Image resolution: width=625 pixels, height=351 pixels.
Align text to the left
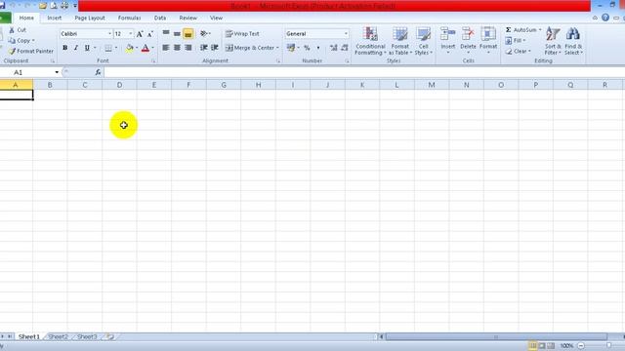point(166,48)
